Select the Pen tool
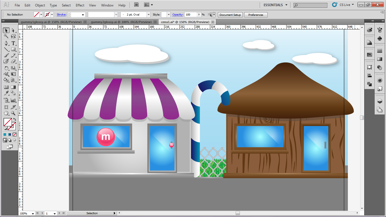The width and height of the screenshot is (386, 217). pyautogui.click(x=6, y=43)
